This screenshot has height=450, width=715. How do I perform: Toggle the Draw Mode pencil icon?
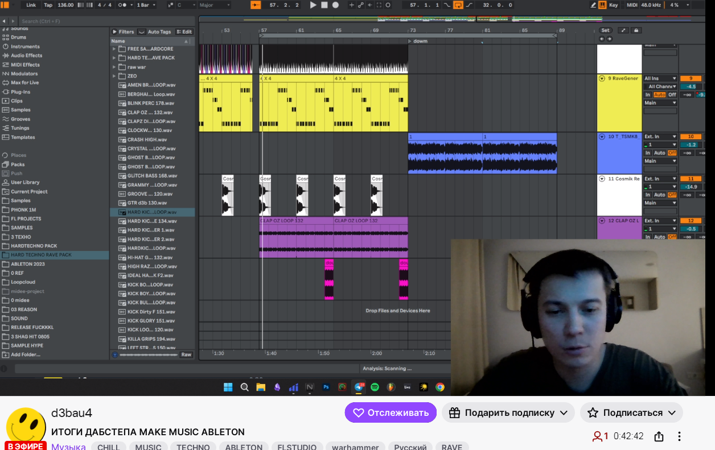[594, 5]
